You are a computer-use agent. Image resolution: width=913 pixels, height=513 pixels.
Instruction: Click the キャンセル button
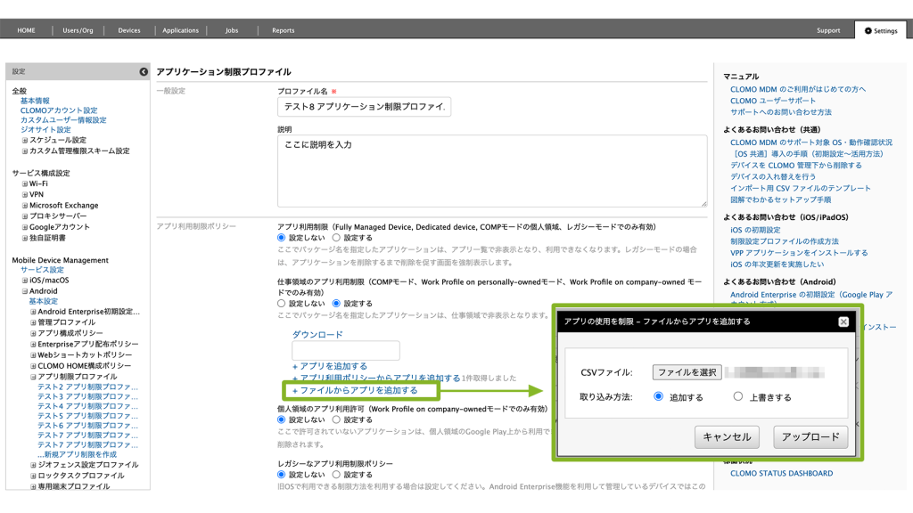727,437
